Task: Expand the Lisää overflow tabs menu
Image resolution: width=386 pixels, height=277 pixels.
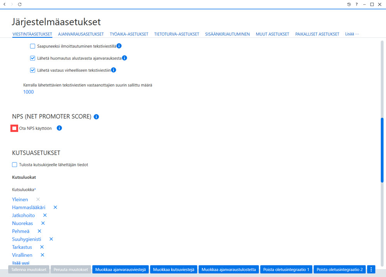Action: (352, 34)
